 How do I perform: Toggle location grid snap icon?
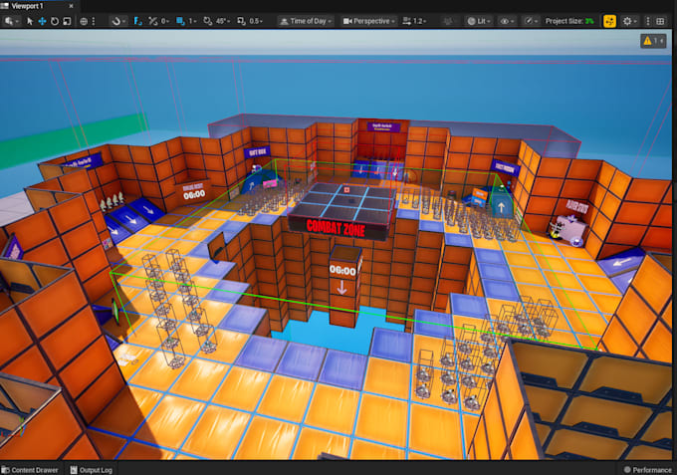152,21
